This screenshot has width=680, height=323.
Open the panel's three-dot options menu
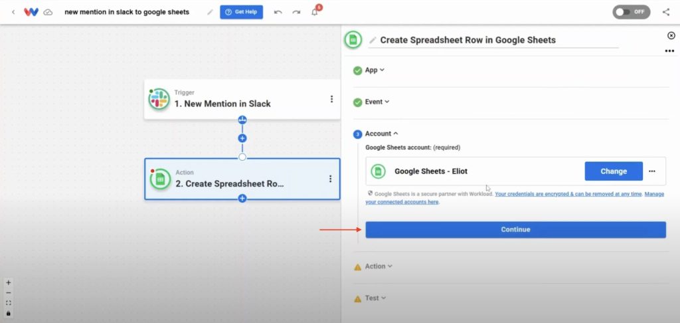669,51
